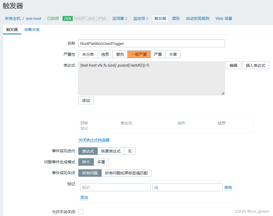Click the IPMI interface badge
The width and height of the screenshot is (273, 216).
click(x=101, y=19)
